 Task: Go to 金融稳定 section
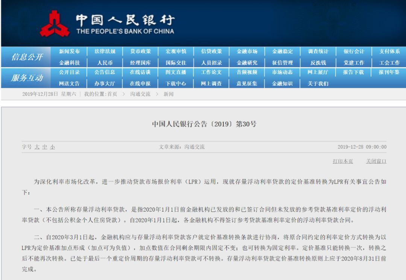[282, 51]
